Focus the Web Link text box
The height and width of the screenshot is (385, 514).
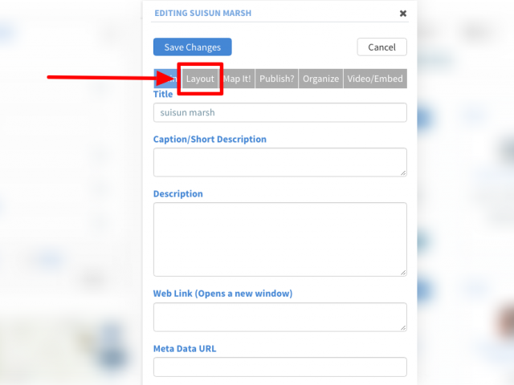pos(280,317)
